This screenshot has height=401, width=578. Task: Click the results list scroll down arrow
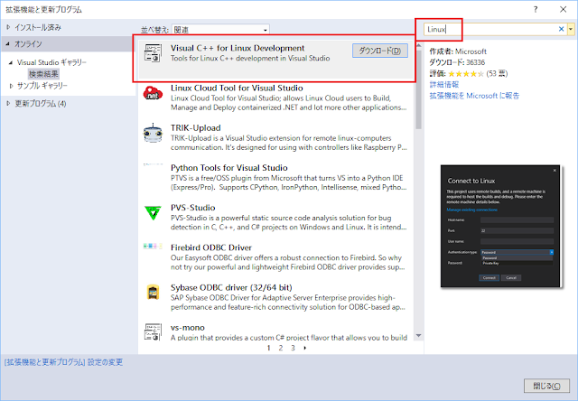418,335
